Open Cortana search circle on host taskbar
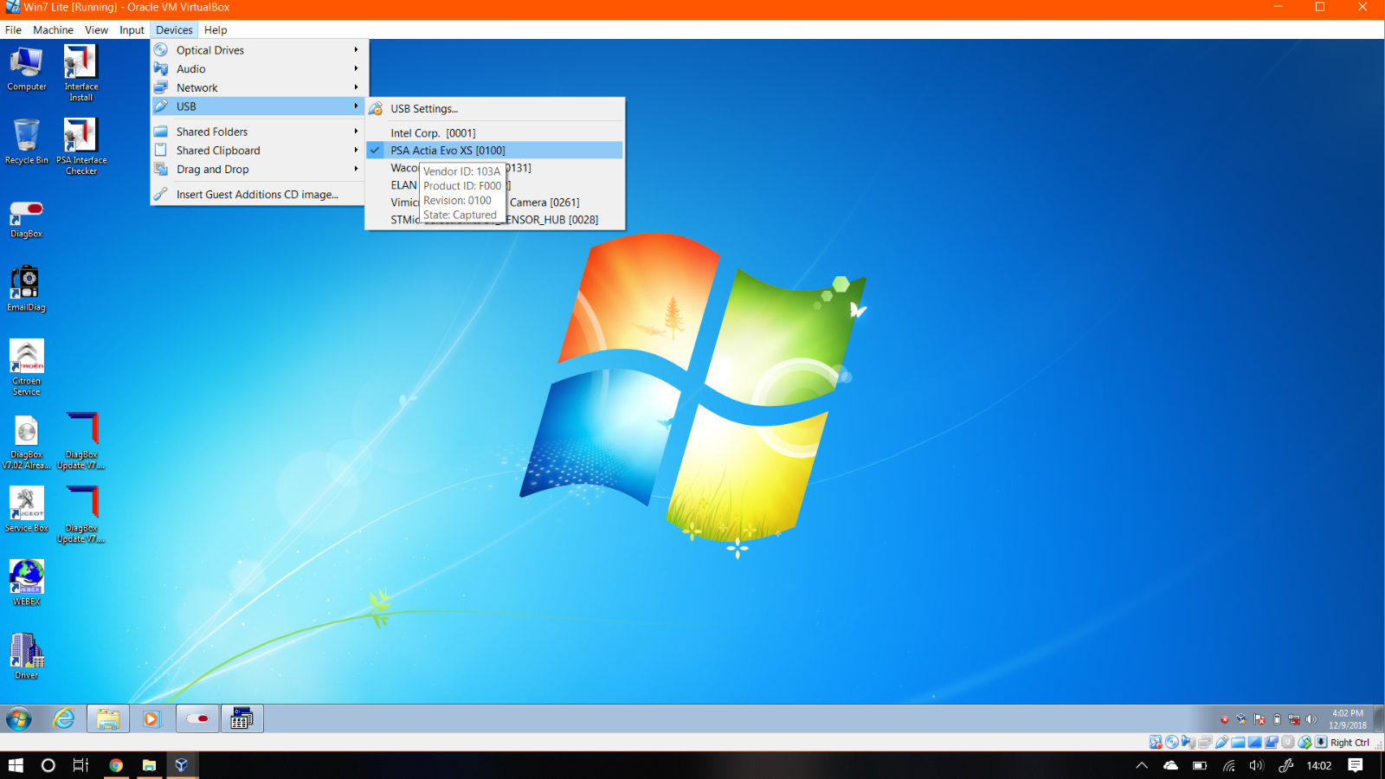This screenshot has height=779, width=1385. 48,765
